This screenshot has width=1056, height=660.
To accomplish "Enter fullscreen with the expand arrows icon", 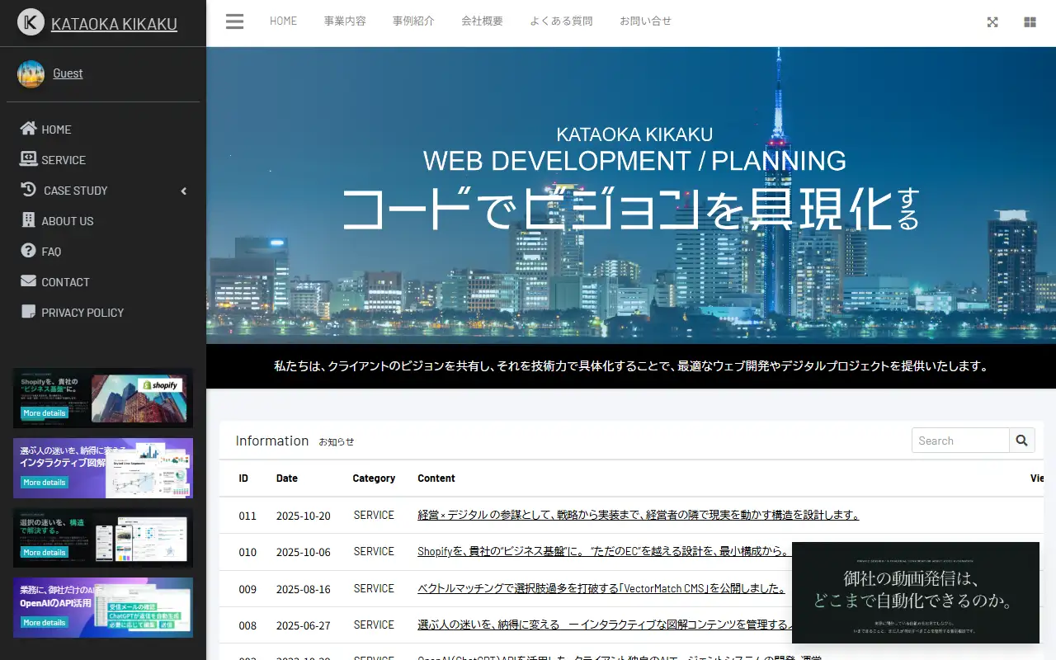I will pos(992,22).
